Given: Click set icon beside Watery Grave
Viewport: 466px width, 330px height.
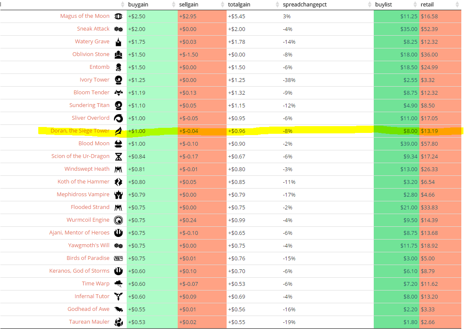Looking at the screenshot, I should [x=118, y=42].
